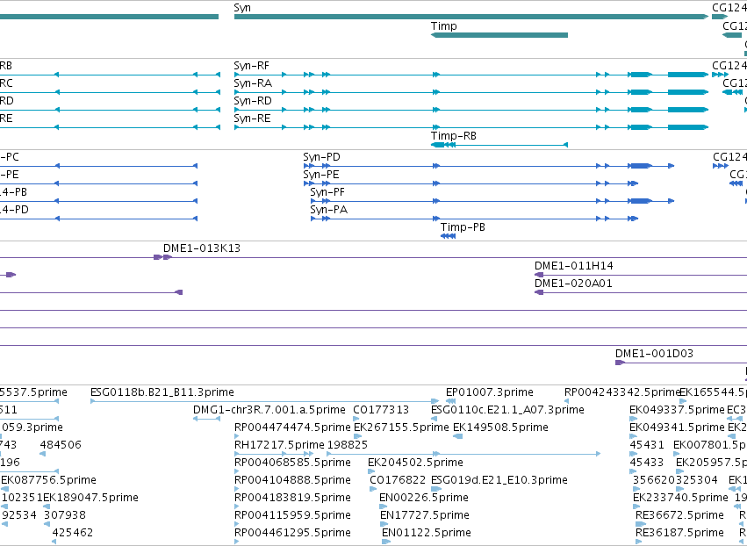Image resolution: width=747 pixels, height=546 pixels.
Task: Open the 425462 feature label
Action: point(72,533)
